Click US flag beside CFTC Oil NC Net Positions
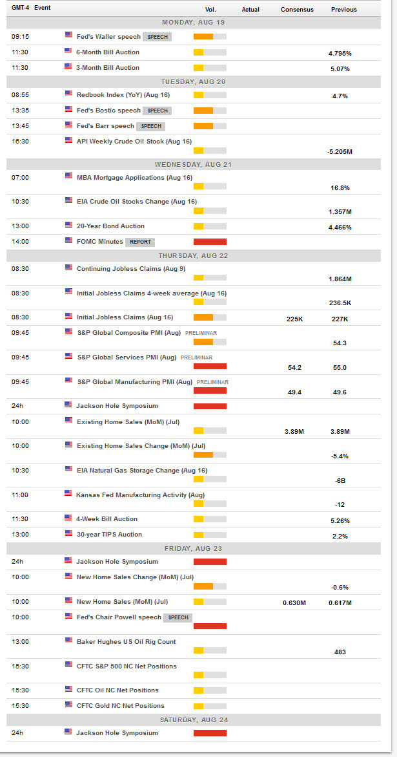This screenshot has width=397, height=757. 68,688
